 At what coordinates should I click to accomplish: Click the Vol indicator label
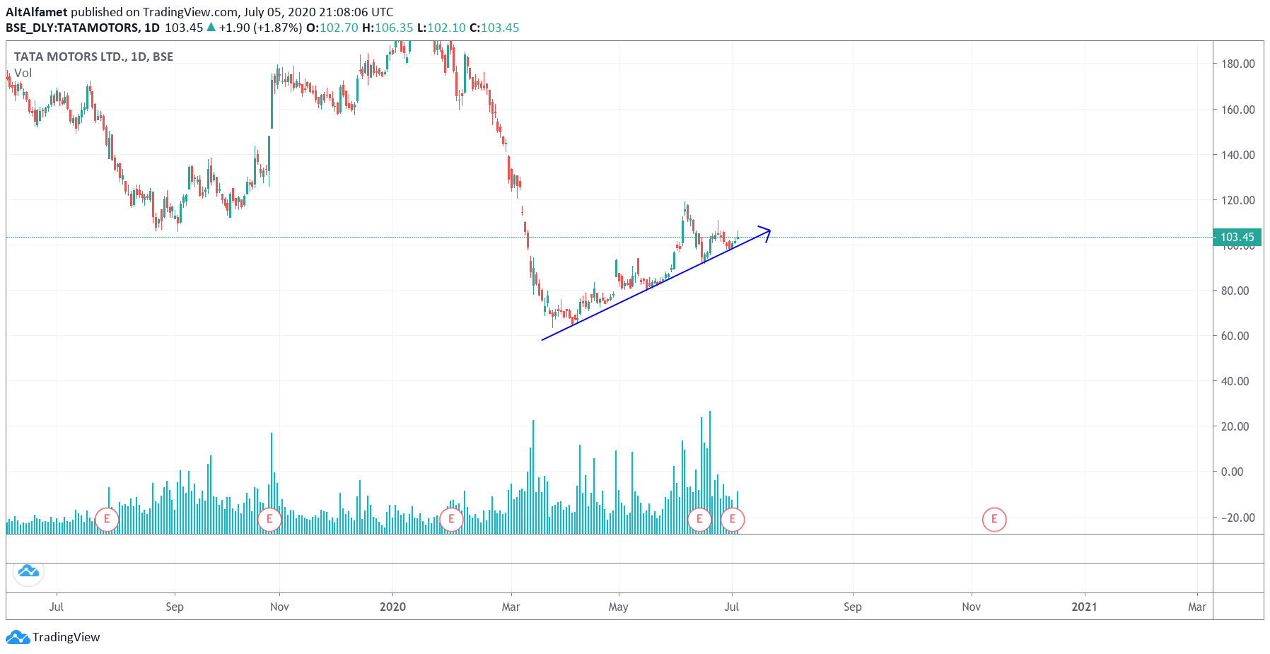(23, 73)
